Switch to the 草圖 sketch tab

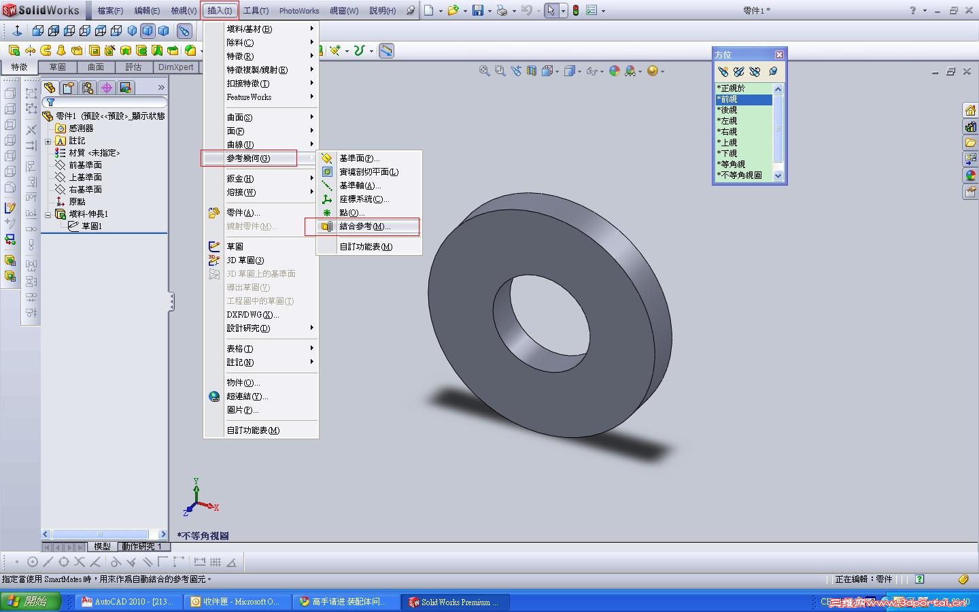57,67
